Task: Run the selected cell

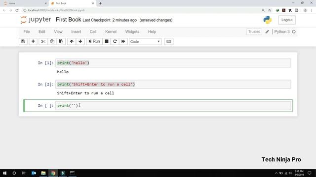Action: coord(94,41)
